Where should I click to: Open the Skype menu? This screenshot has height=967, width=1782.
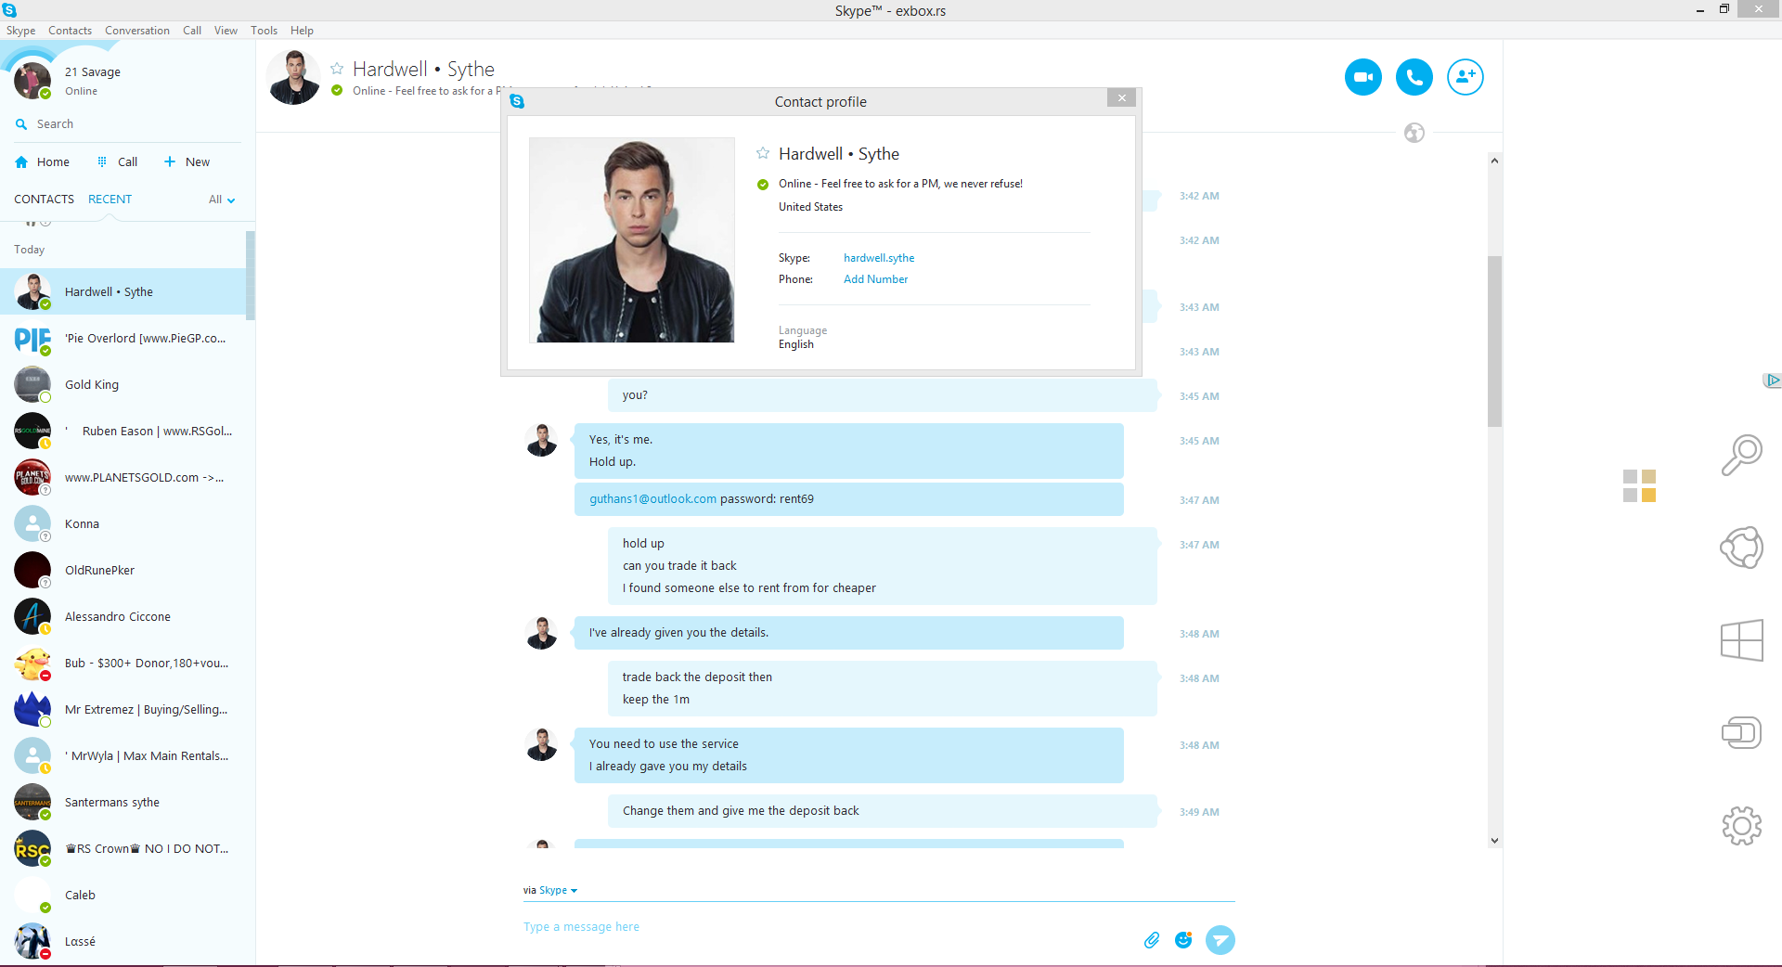pyautogui.click(x=20, y=31)
